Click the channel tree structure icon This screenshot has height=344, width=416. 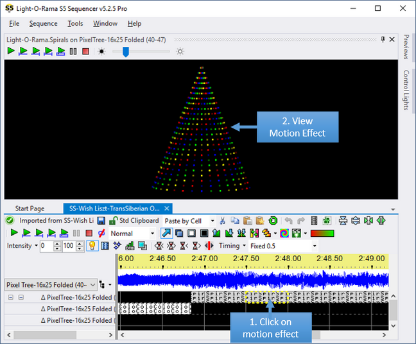point(102,284)
